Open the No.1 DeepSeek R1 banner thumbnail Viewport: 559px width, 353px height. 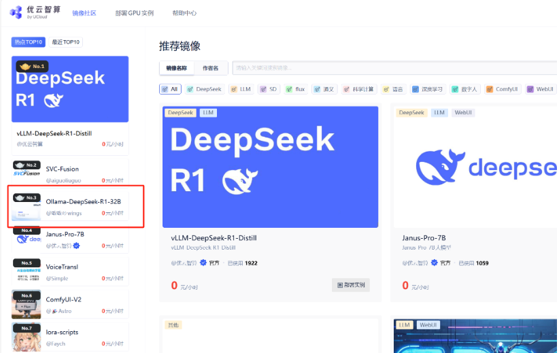coord(70,89)
